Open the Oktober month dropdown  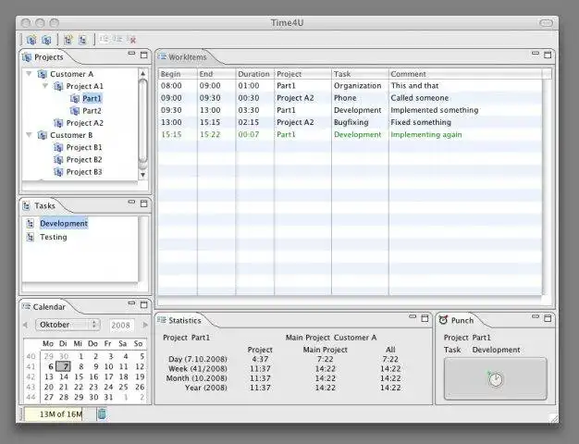(68, 325)
